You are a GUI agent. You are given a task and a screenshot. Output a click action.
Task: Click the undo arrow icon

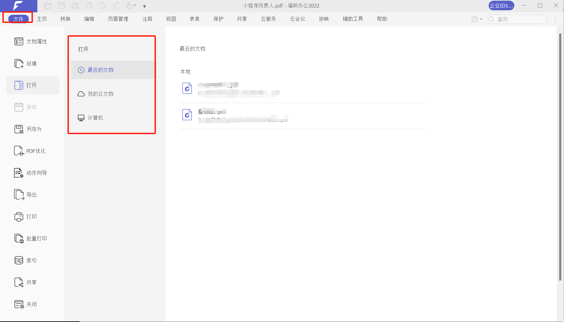pyautogui.click(x=103, y=5)
